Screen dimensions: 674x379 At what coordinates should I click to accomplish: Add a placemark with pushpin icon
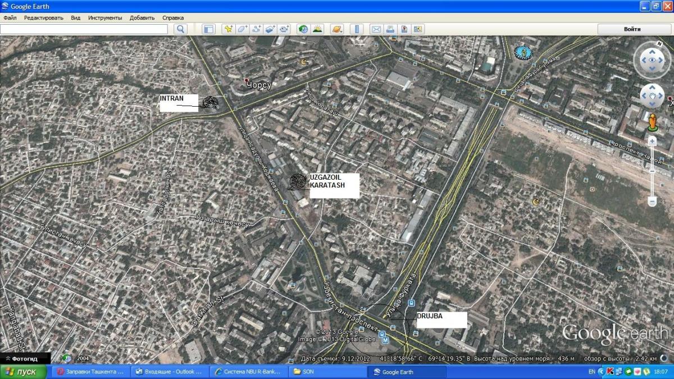click(228, 29)
